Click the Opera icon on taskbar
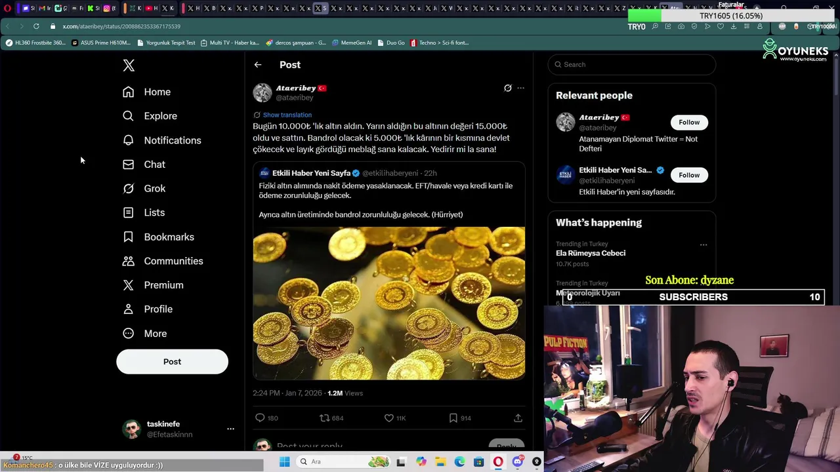The width and height of the screenshot is (840, 472). [x=498, y=462]
